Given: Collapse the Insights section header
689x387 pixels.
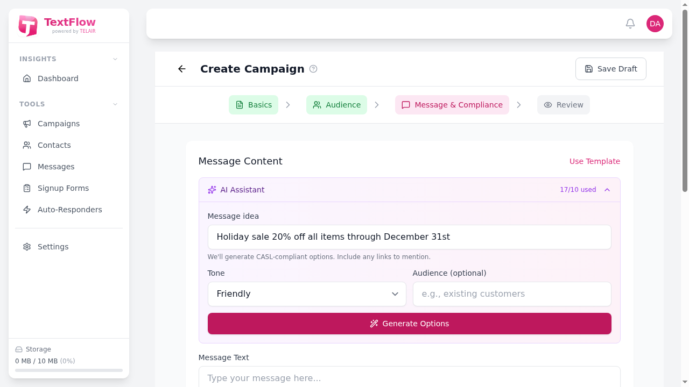Looking at the screenshot, I should pos(115,59).
